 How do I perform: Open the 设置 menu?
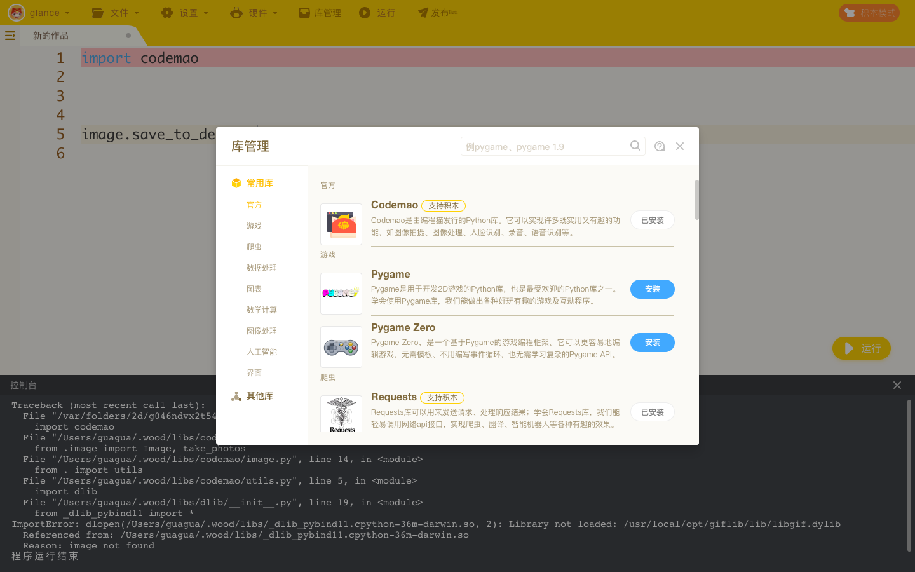(x=184, y=13)
